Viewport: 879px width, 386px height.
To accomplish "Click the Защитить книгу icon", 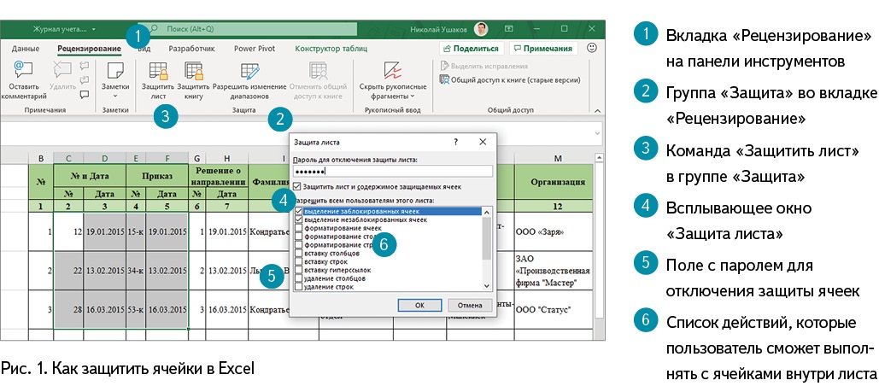I will tap(193, 72).
